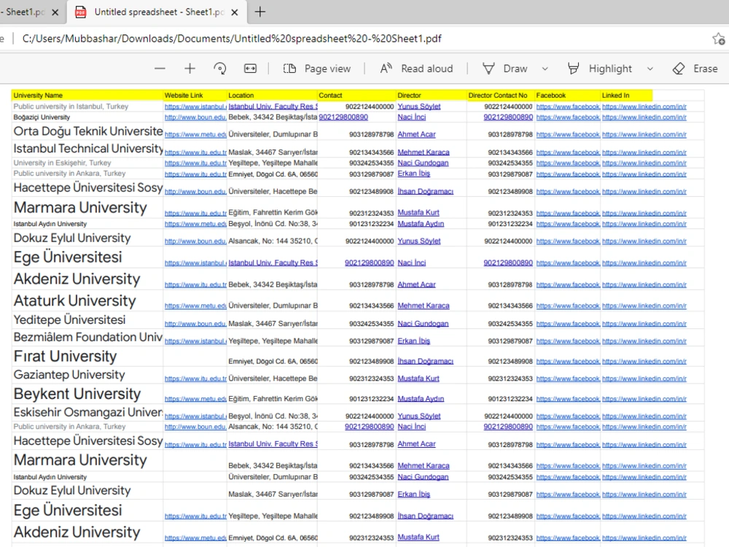
Task: Open Mustafa Kurt link in first Marmara row
Action: [x=418, y=212]
